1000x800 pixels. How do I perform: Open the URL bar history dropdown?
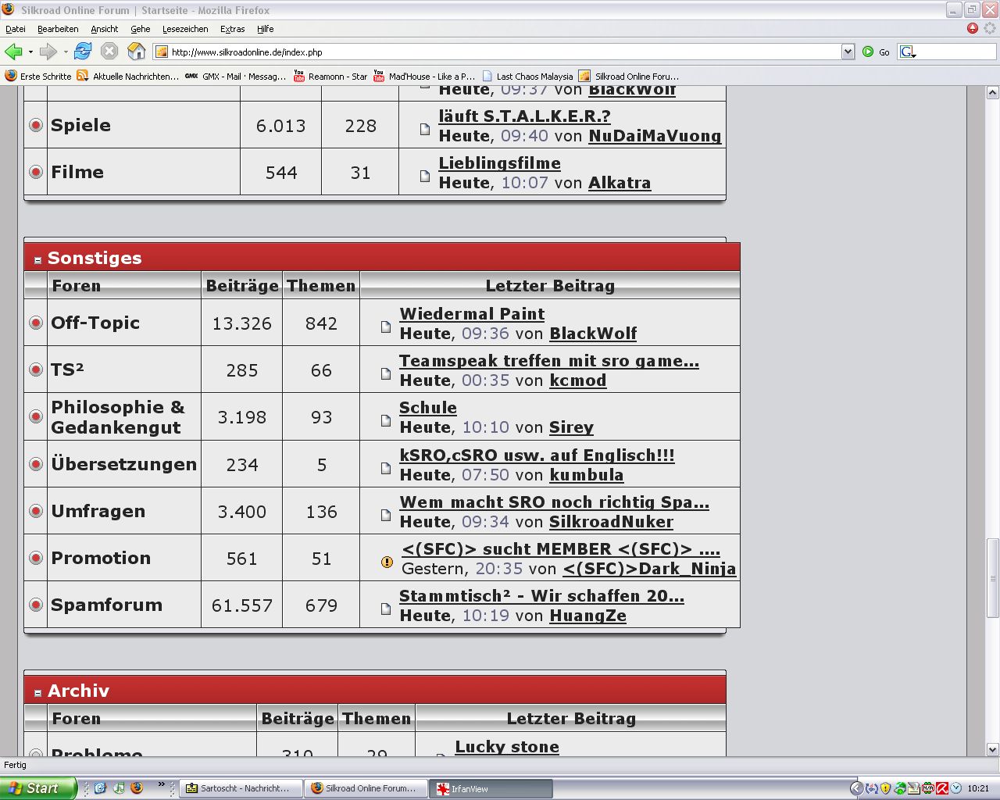click(x=848, y=52)
